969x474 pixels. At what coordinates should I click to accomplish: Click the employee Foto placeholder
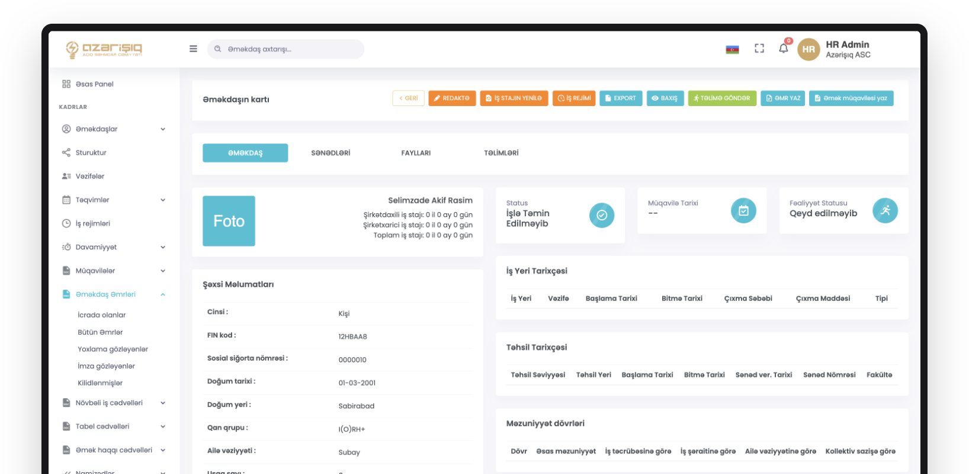(x=229, y=221)
